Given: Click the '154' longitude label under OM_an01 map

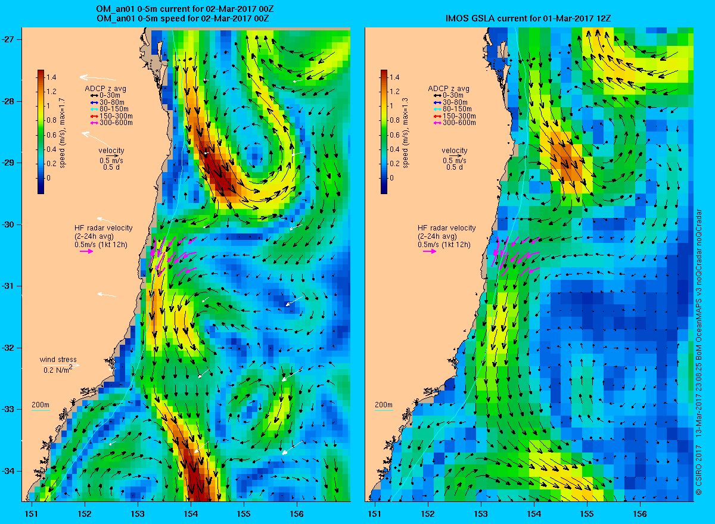Looking at the screenshot, I should [x=191, y=513].
